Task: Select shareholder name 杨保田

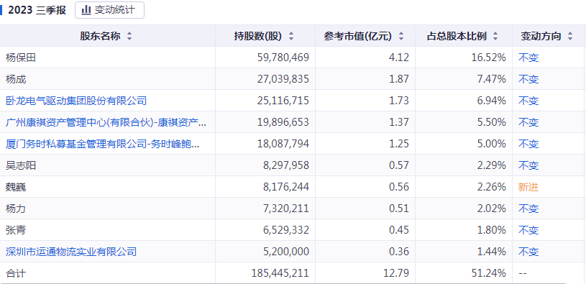Action: coord(21,58)
